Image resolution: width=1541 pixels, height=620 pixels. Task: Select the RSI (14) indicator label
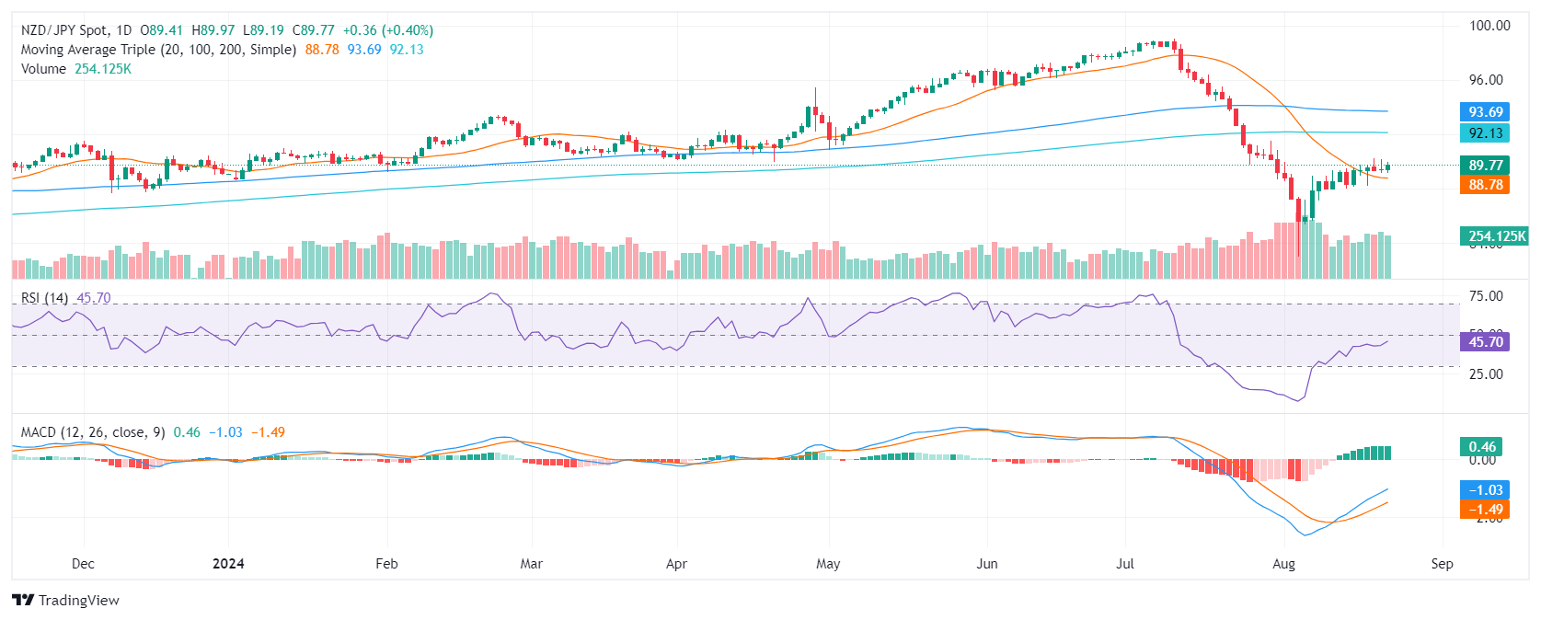[44, 298]
